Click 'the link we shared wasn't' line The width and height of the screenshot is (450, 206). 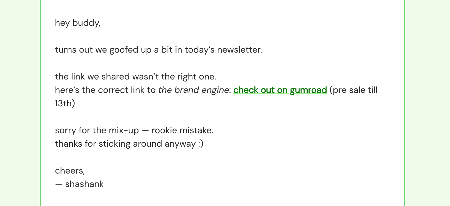(x=136, y=77)
